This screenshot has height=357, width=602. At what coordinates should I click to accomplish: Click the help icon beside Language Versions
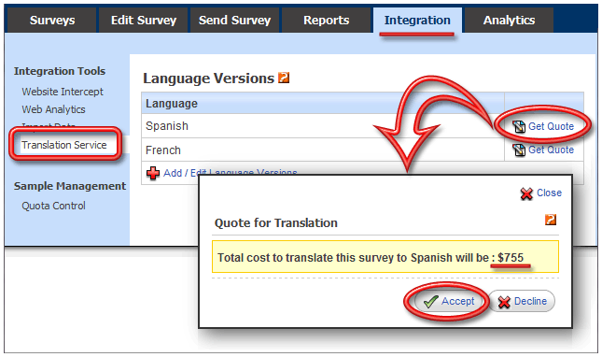point(284,78)
